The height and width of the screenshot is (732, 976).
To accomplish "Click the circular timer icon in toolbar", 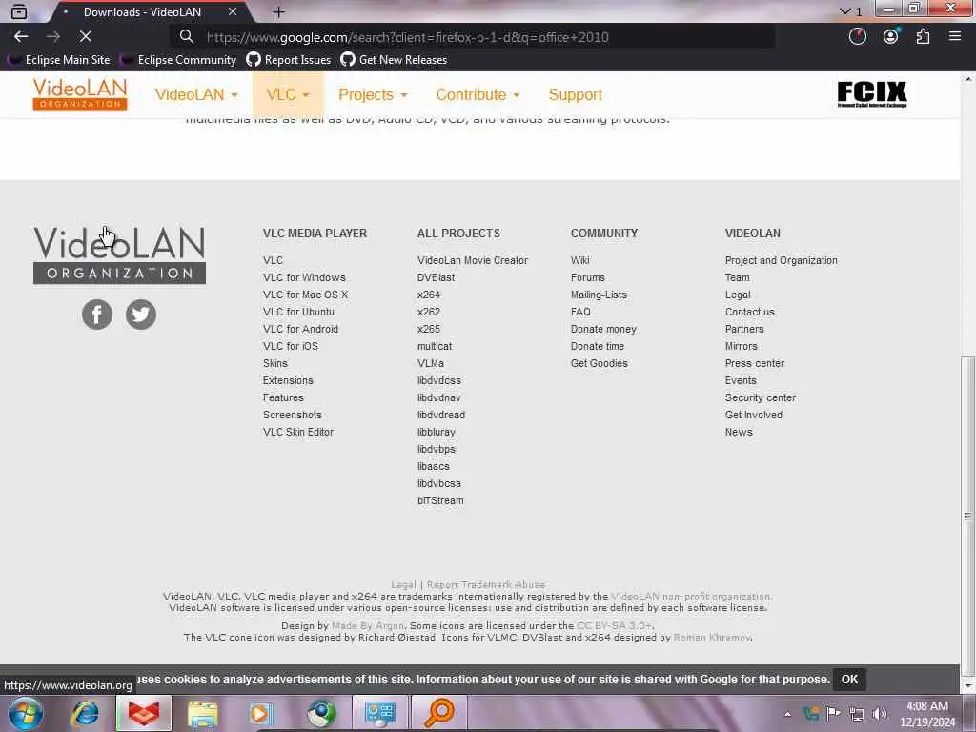I will pos(858,37).
